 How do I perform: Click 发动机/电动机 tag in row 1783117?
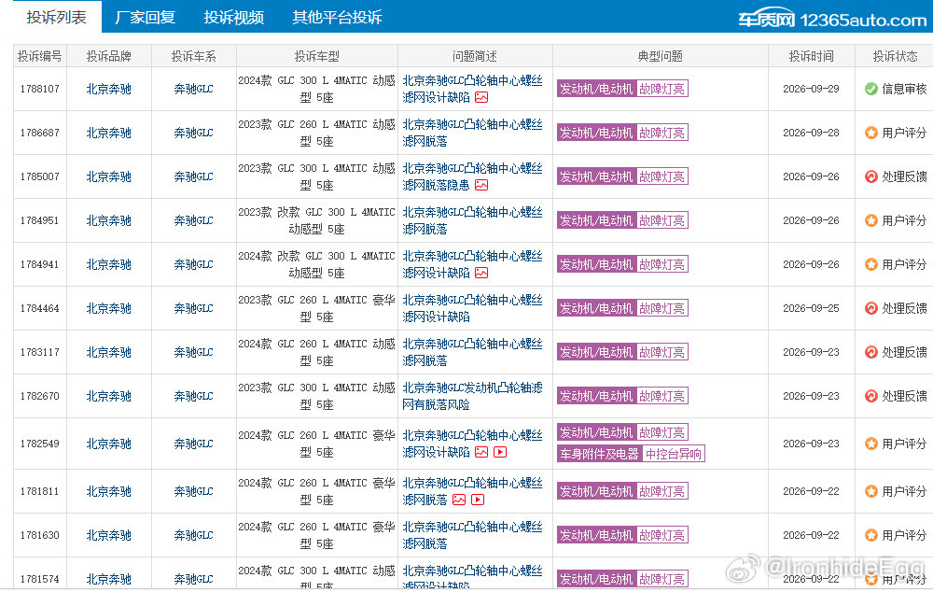(597, 352)
